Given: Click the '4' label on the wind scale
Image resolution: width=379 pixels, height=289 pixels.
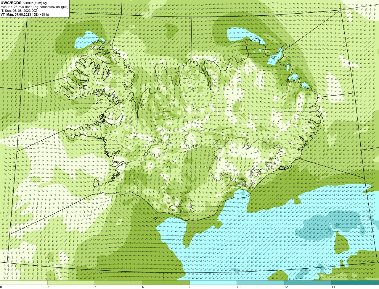Looking at the screenshot, I should point(95,287).
